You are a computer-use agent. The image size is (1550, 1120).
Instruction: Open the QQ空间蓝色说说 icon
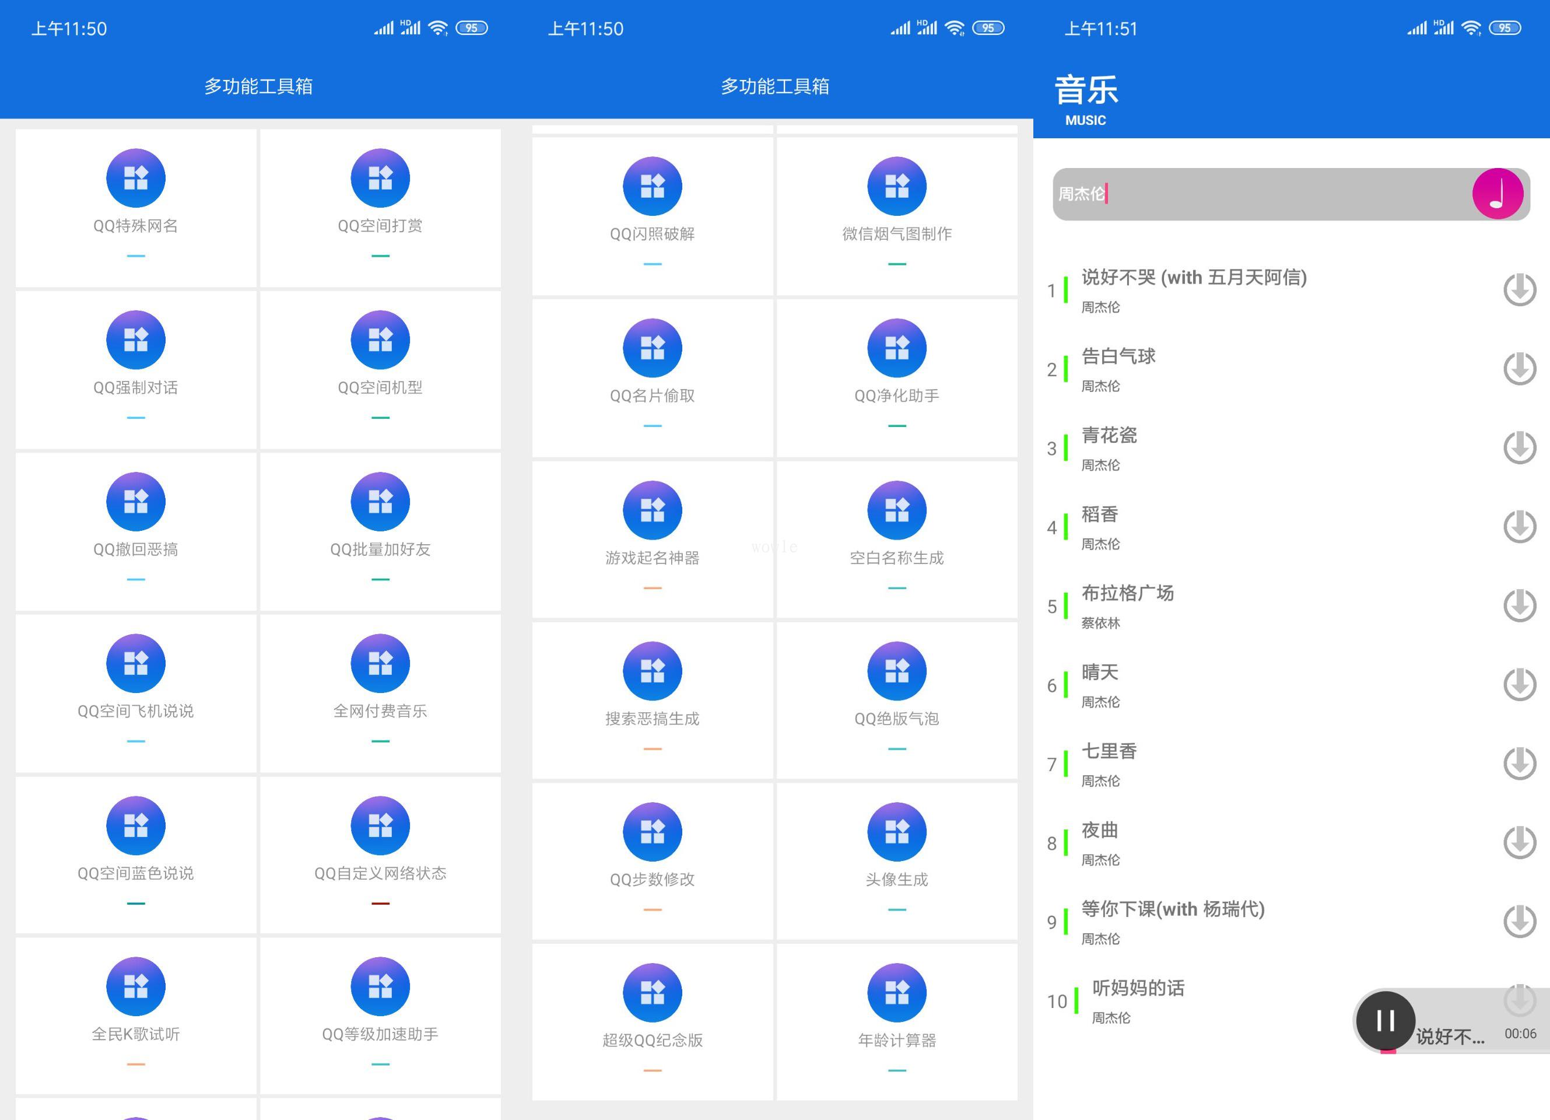tap(135, 825)
